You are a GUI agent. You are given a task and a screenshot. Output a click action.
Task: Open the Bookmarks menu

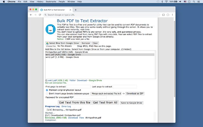click(x=51, y=2)
